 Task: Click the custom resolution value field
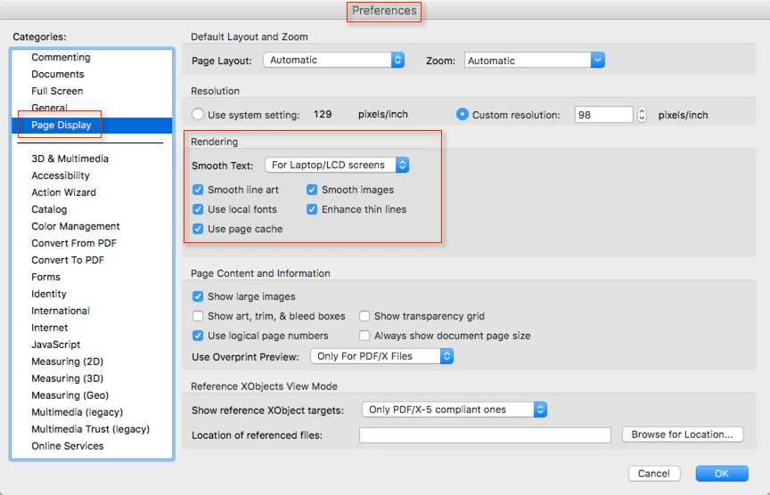pyautogui.click(x=604, y=115)
